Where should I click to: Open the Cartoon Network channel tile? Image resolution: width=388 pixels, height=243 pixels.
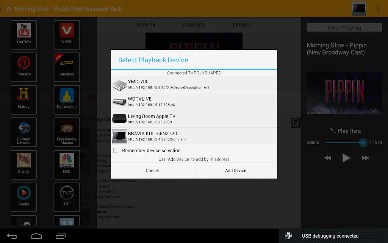pos(24,132)
